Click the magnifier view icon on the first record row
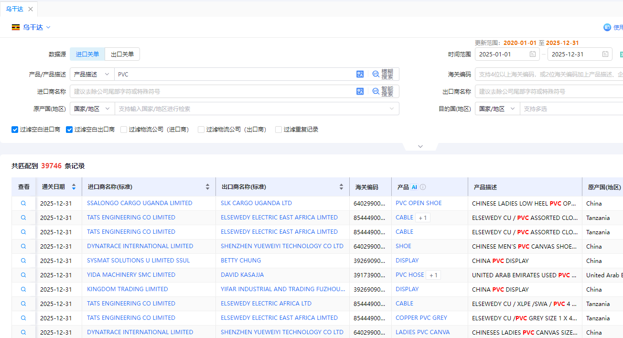This screenshot has width=623, height=338. point(23,203)
